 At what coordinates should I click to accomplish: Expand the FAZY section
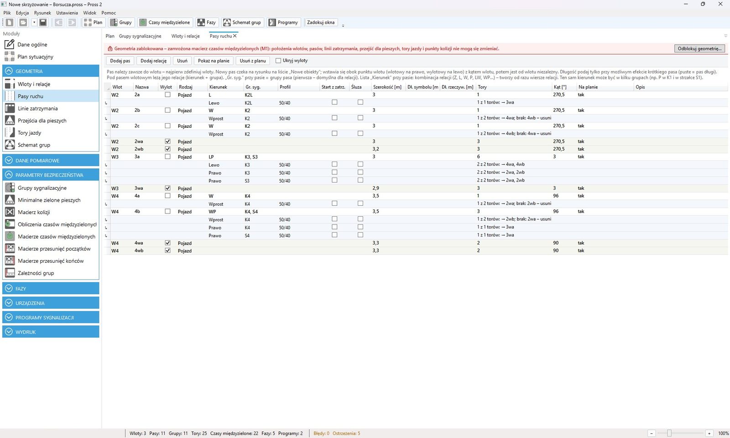51,289
